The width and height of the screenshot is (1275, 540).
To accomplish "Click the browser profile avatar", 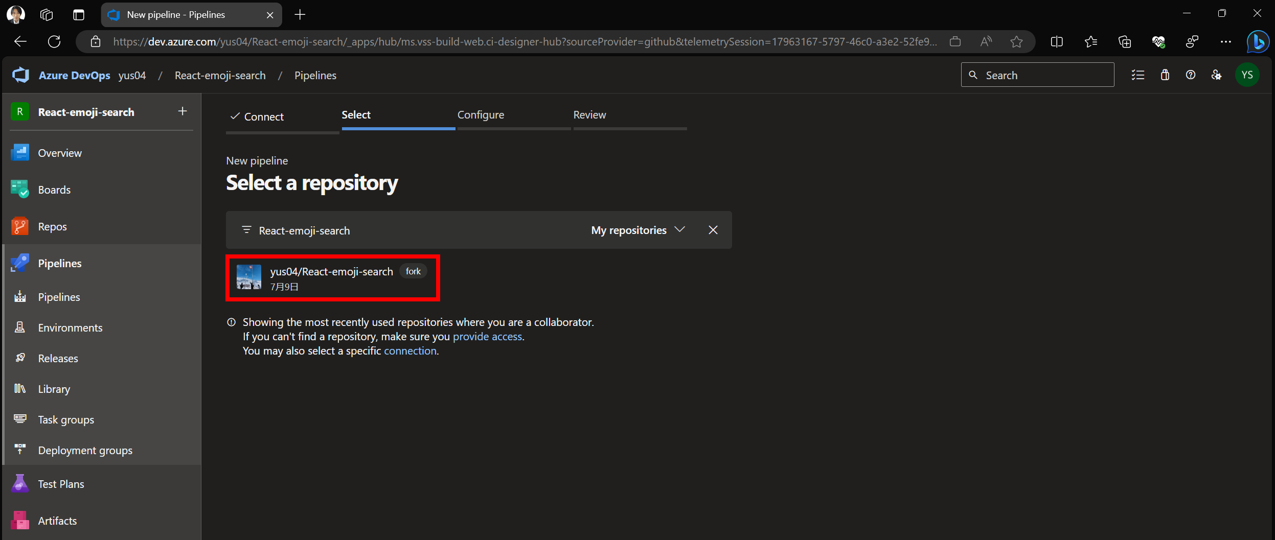I will [16, 15].
